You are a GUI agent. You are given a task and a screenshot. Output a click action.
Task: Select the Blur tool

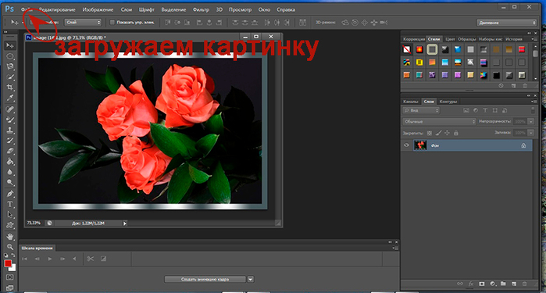(9, 172)
